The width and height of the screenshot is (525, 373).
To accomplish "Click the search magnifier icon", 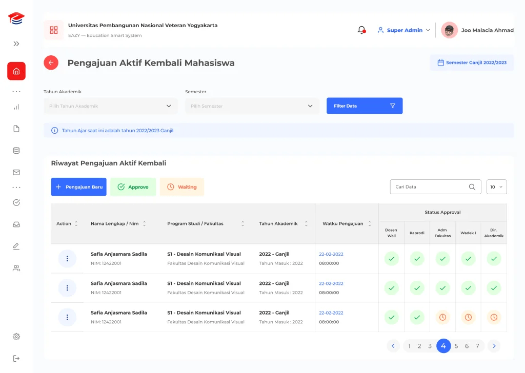I will [472, 186].
